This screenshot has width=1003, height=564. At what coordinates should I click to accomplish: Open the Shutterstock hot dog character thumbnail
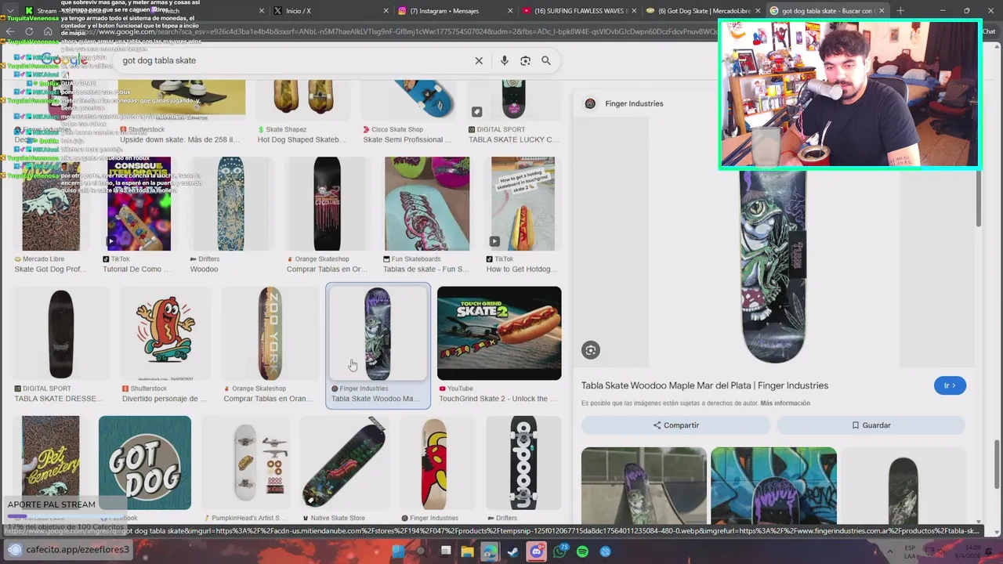165,333
